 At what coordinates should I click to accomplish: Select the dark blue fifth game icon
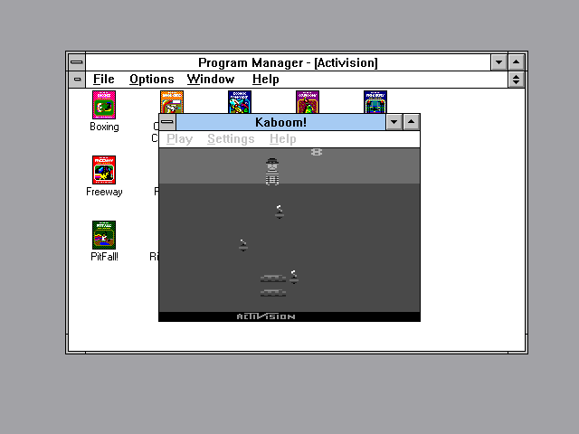[x=375, y=102]
